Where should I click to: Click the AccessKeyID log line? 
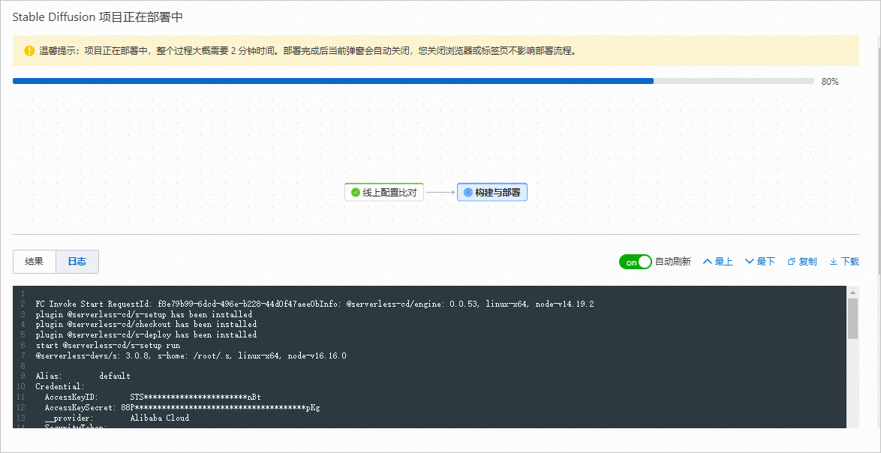pos(153,397)
